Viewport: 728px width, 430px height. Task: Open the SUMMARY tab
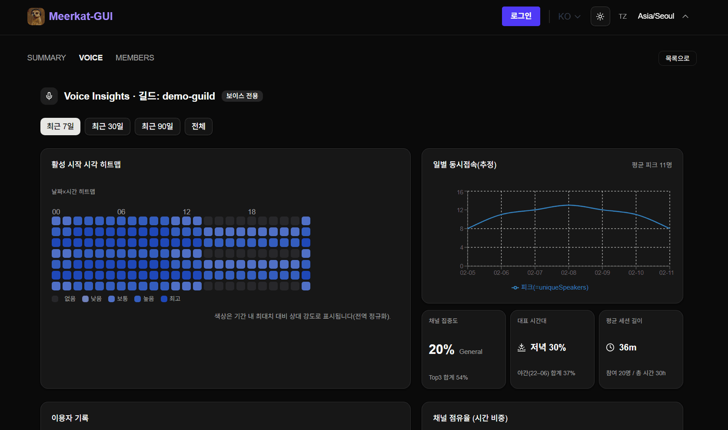pyautogui.click(x=47, y=57)
